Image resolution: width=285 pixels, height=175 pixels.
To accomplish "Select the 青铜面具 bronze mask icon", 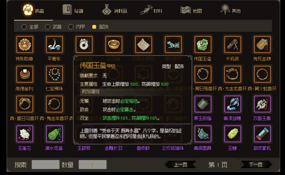I will click(x=203, y=134).
